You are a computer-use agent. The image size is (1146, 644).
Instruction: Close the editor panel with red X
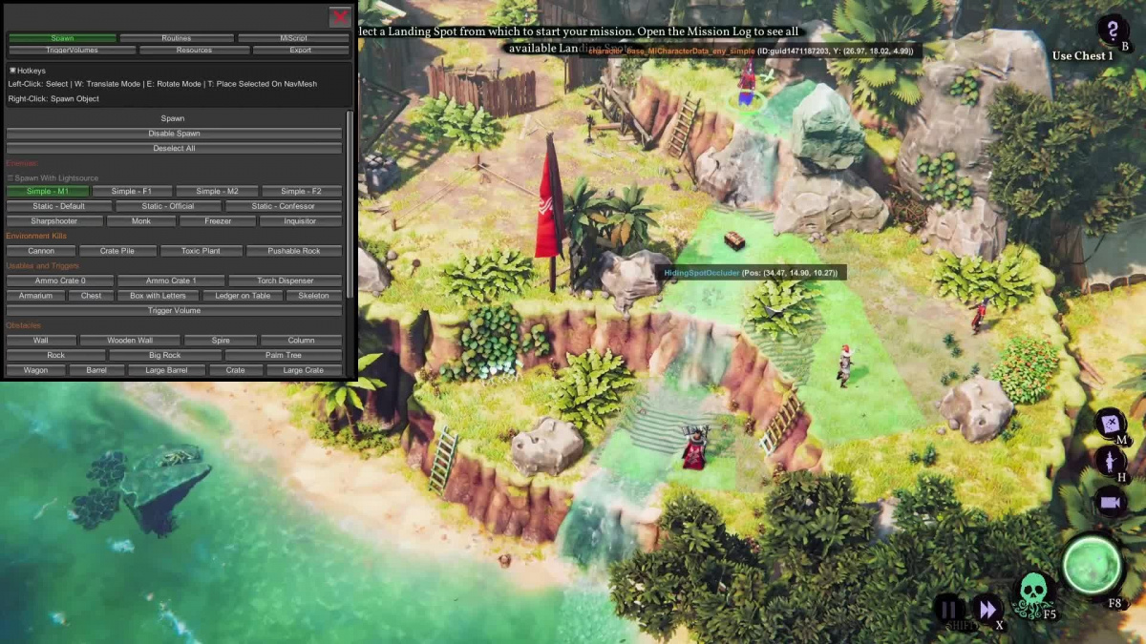(x=340, y=16)
